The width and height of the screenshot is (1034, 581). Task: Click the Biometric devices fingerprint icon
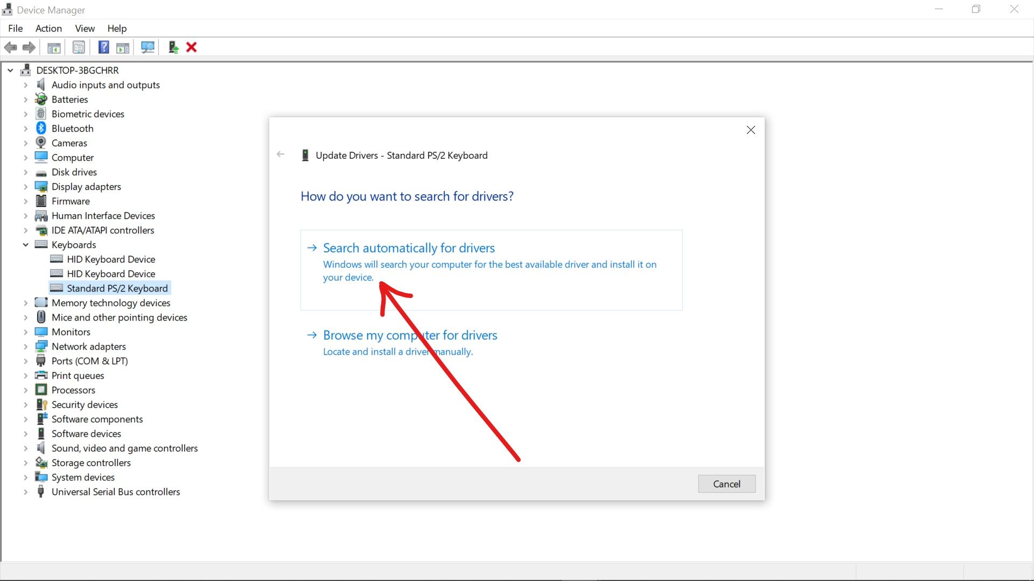41,114
